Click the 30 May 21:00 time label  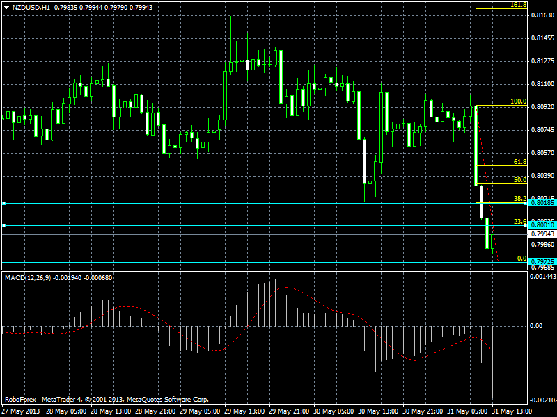[x=423, y=411]
